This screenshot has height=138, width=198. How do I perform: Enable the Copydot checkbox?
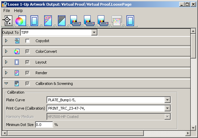[27, 41]
